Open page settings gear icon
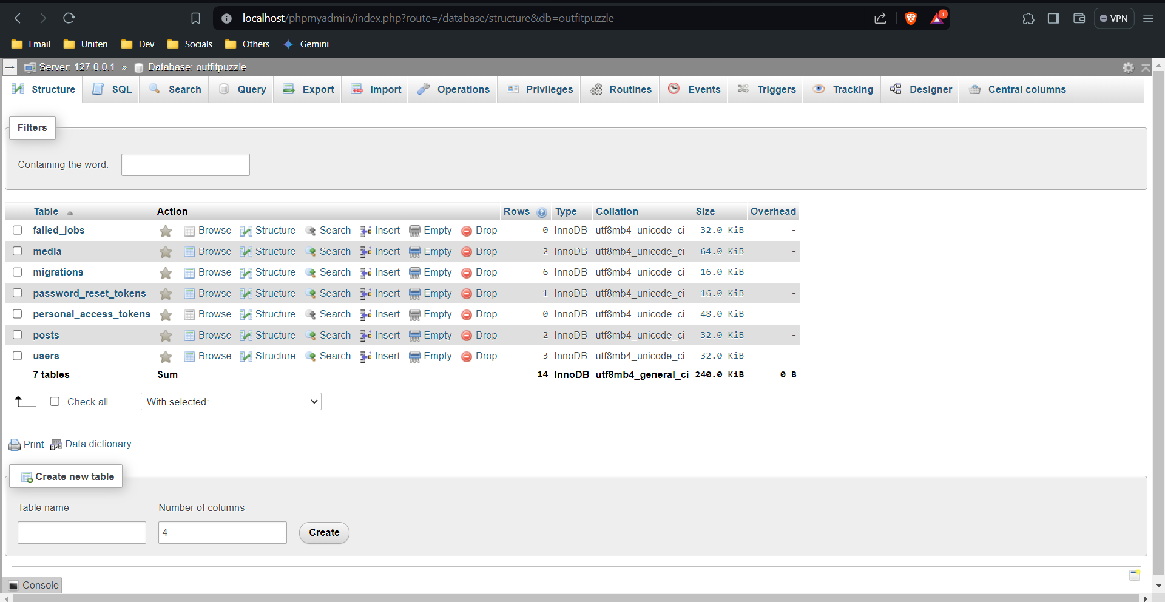The width and height of the screenshot is (1165, 602). [x=1128, y=67]
